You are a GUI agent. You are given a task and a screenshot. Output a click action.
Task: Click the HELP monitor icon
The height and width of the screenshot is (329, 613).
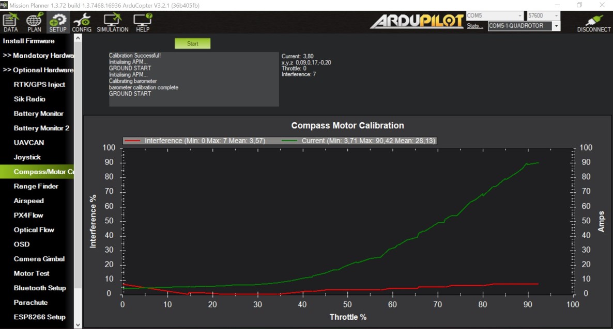click(x=143, y=23)
